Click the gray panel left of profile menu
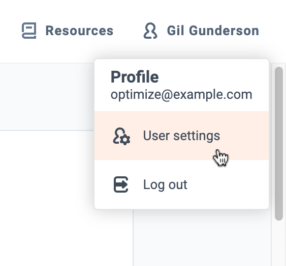The image size is (286, 266). point(47,97)
